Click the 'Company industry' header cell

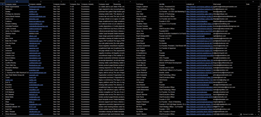89,4
